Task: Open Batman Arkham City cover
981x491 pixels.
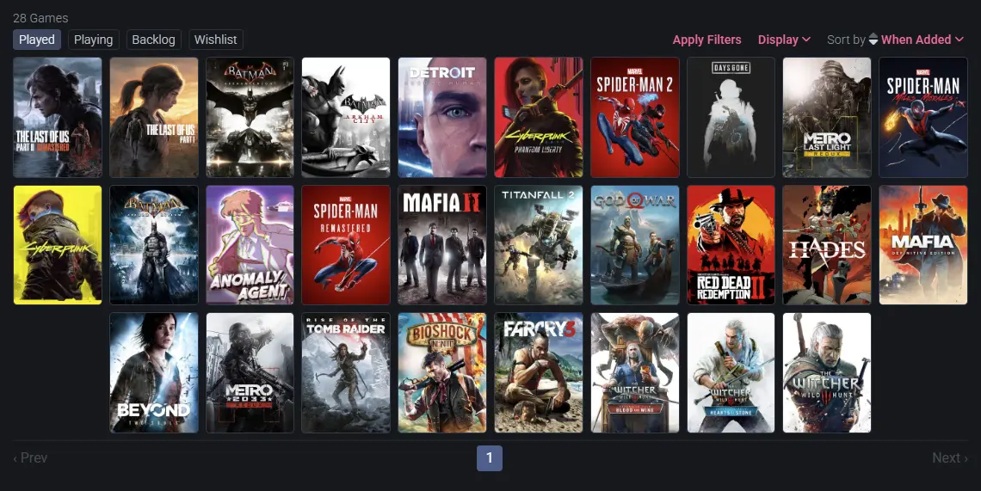Action: coord(346,118)
